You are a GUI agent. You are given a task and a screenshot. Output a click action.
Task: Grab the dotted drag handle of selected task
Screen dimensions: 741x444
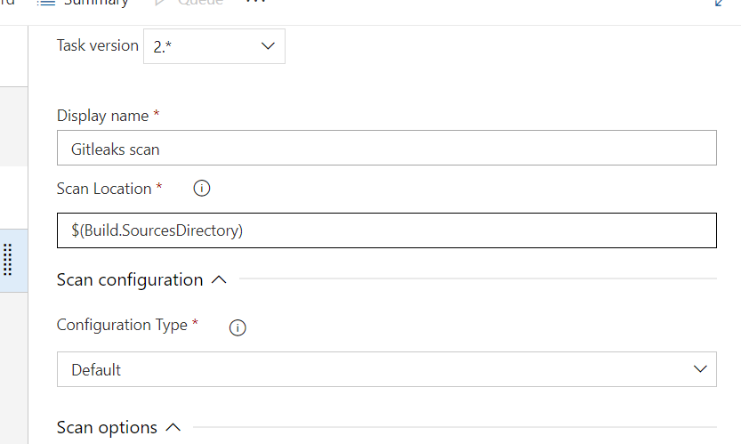[x=7, y=260]
